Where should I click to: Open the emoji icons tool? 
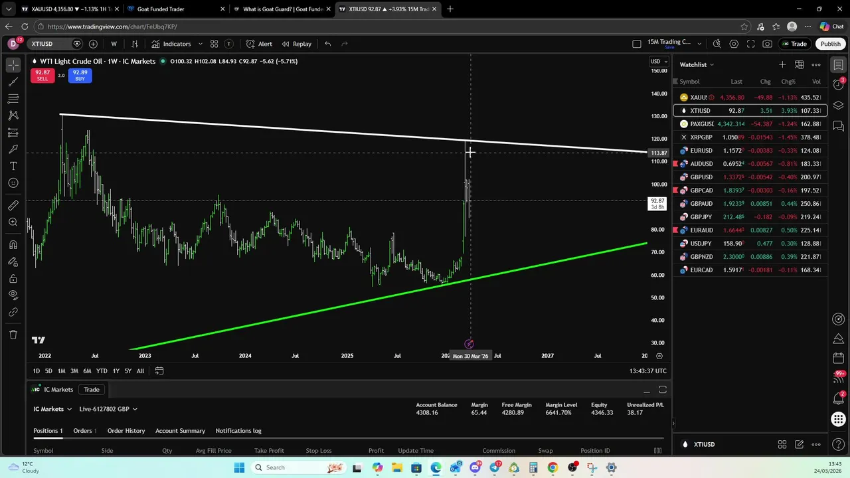pos(13,183)
